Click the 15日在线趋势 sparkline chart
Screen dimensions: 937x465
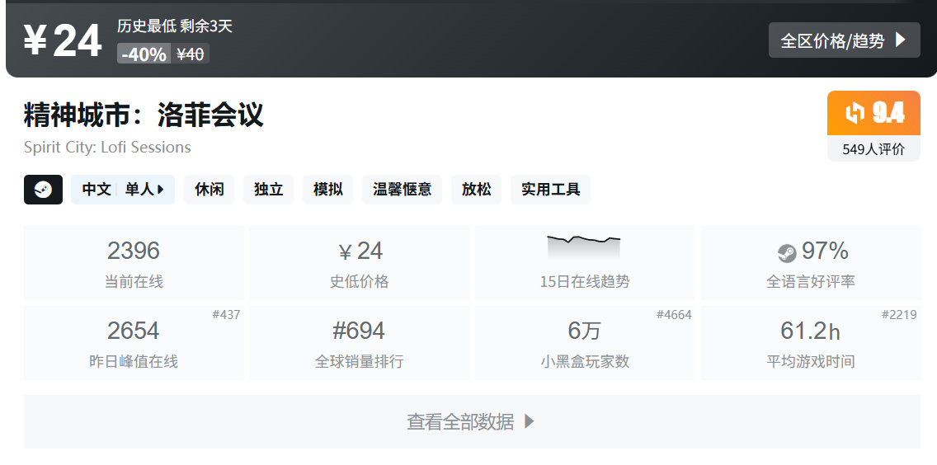[x=584, y=247]
